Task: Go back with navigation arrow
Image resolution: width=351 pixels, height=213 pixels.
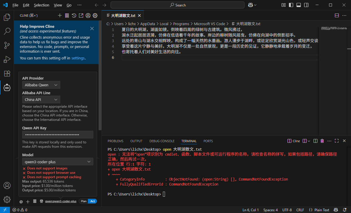Action: [97, 5]
